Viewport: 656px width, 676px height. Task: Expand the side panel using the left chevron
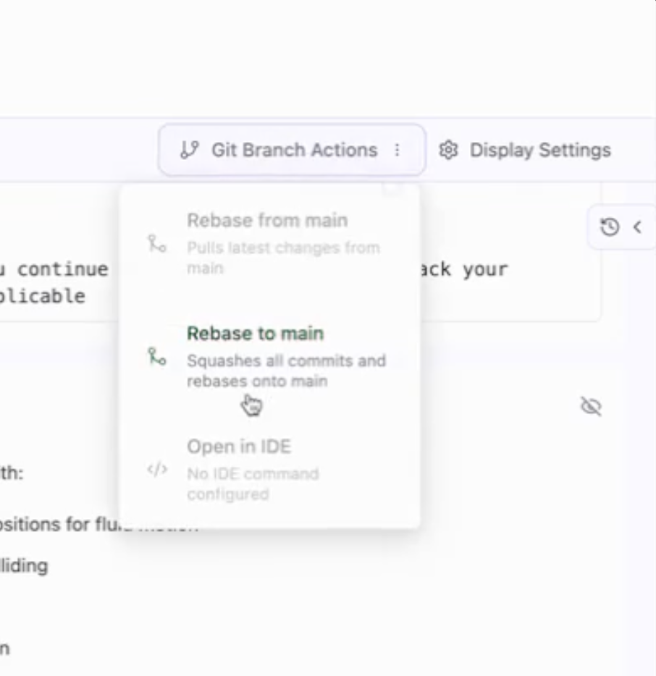coord(637,227)
